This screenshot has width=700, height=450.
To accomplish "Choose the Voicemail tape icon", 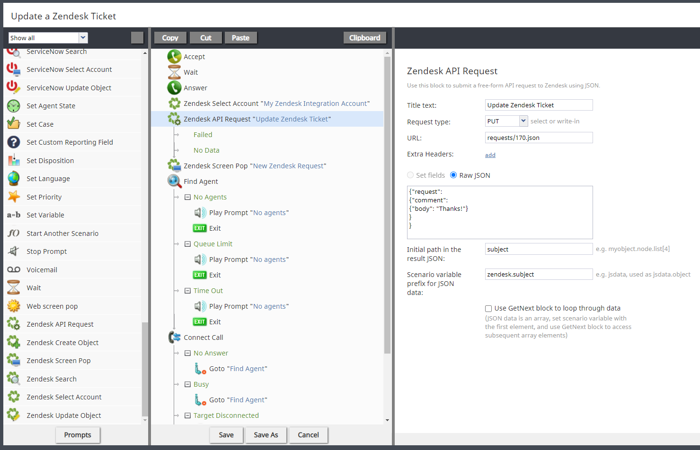I will (13, 269).
